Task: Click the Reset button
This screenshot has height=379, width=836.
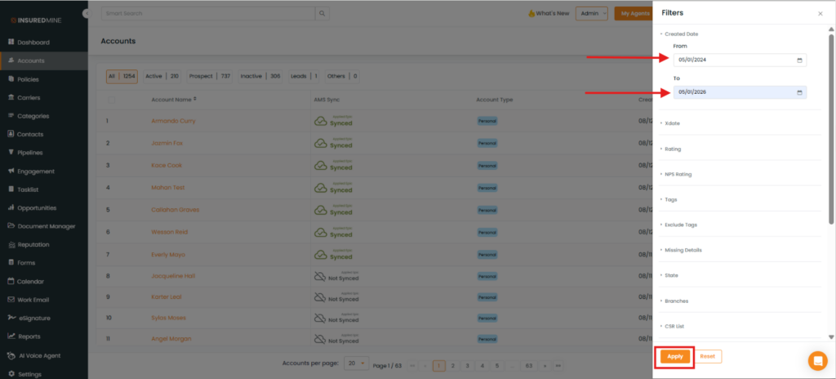Action: 708,357
